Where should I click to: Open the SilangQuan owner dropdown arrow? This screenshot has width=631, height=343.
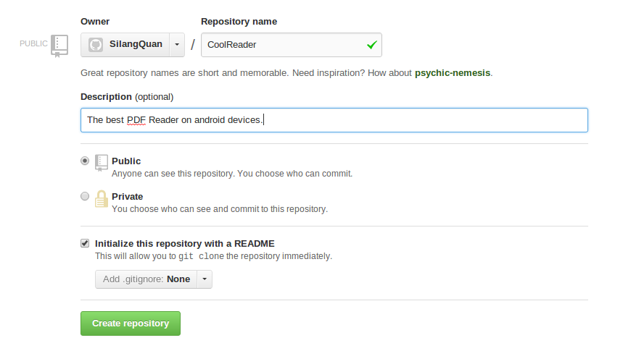click(177, 45)
